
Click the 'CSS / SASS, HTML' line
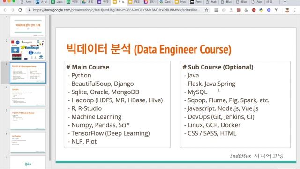(x=210, y=133)
